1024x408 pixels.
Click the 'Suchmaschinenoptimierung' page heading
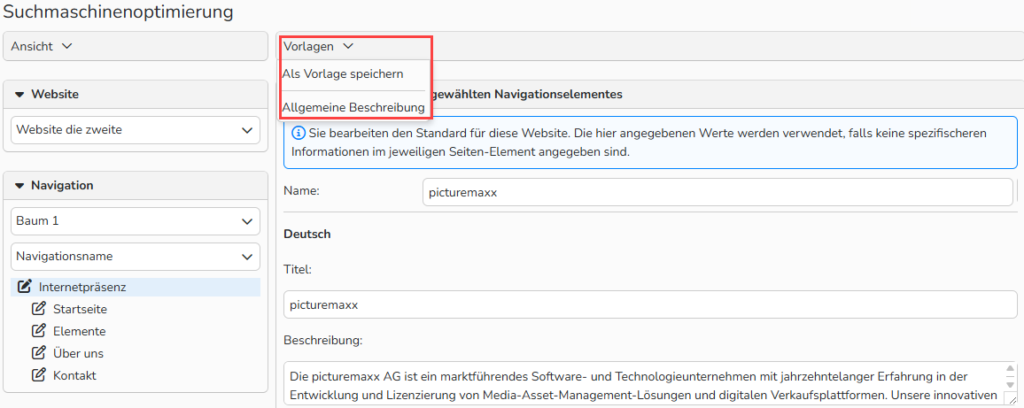(118, 12)
